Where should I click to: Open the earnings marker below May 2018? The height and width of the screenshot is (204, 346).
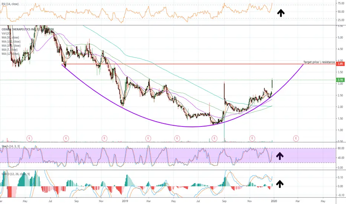(x=29, y=138)
